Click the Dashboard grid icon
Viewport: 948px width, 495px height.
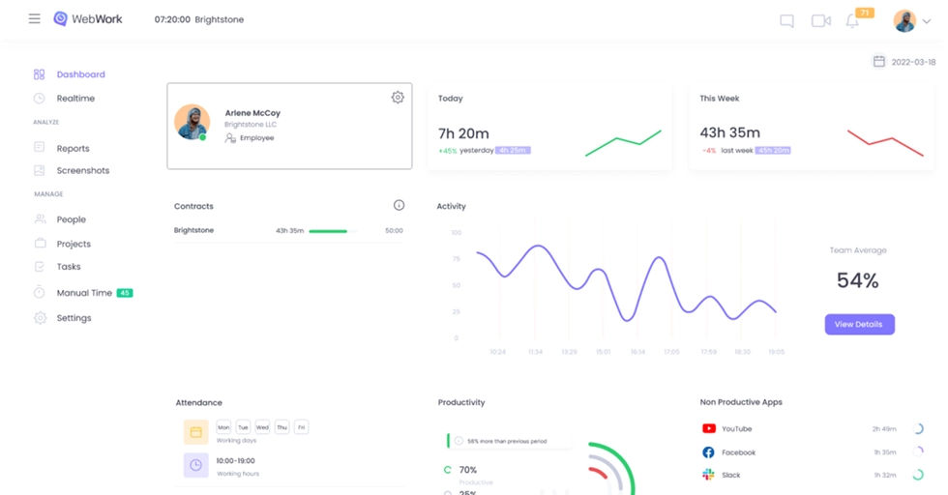tap(40, 74)
